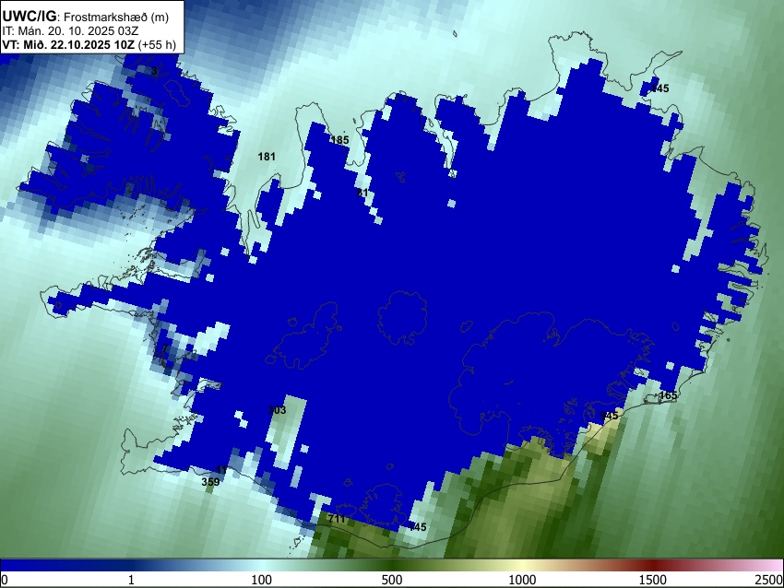The width and height of the screenshot is (784, 588).
Task: Click the legend tick label '1000'
Action: click(x=522, y=580)
